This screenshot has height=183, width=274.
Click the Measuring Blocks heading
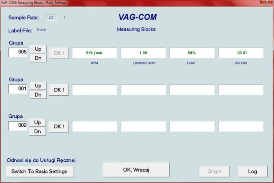pos(136,29)
